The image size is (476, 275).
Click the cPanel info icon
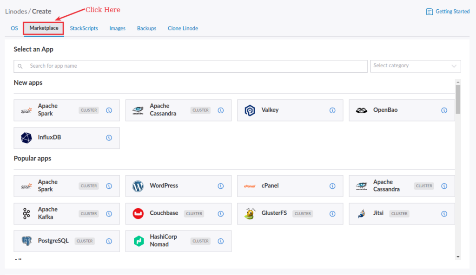tap(332, 186)
